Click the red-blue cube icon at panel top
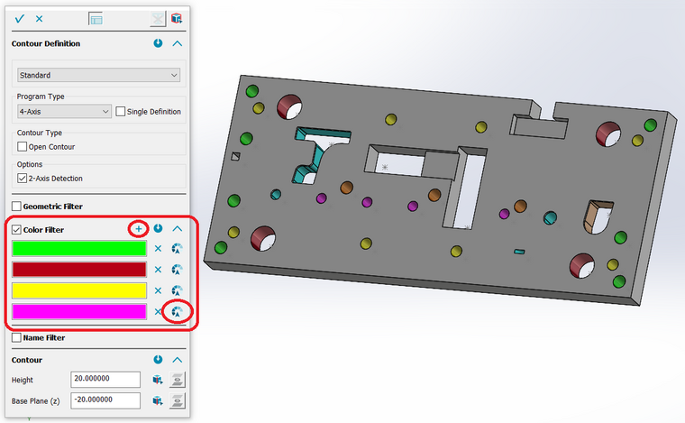Screen dimensions: 685x423 pos(177,18)
